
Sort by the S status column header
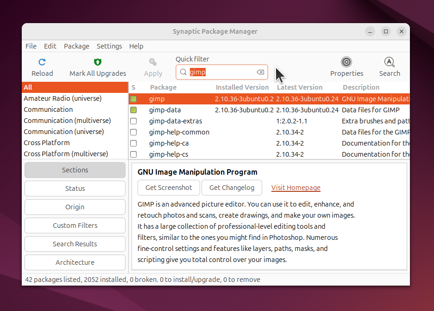[x=133, y=87]
